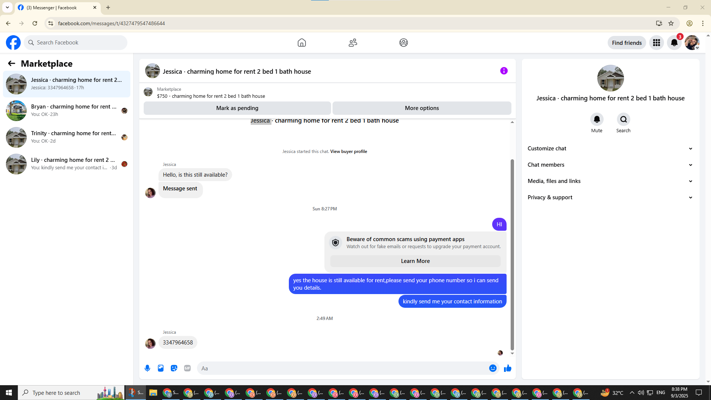Open the Facebook menu grid icon
This screenshot has width=711, height=400.
tap(657, 43)
